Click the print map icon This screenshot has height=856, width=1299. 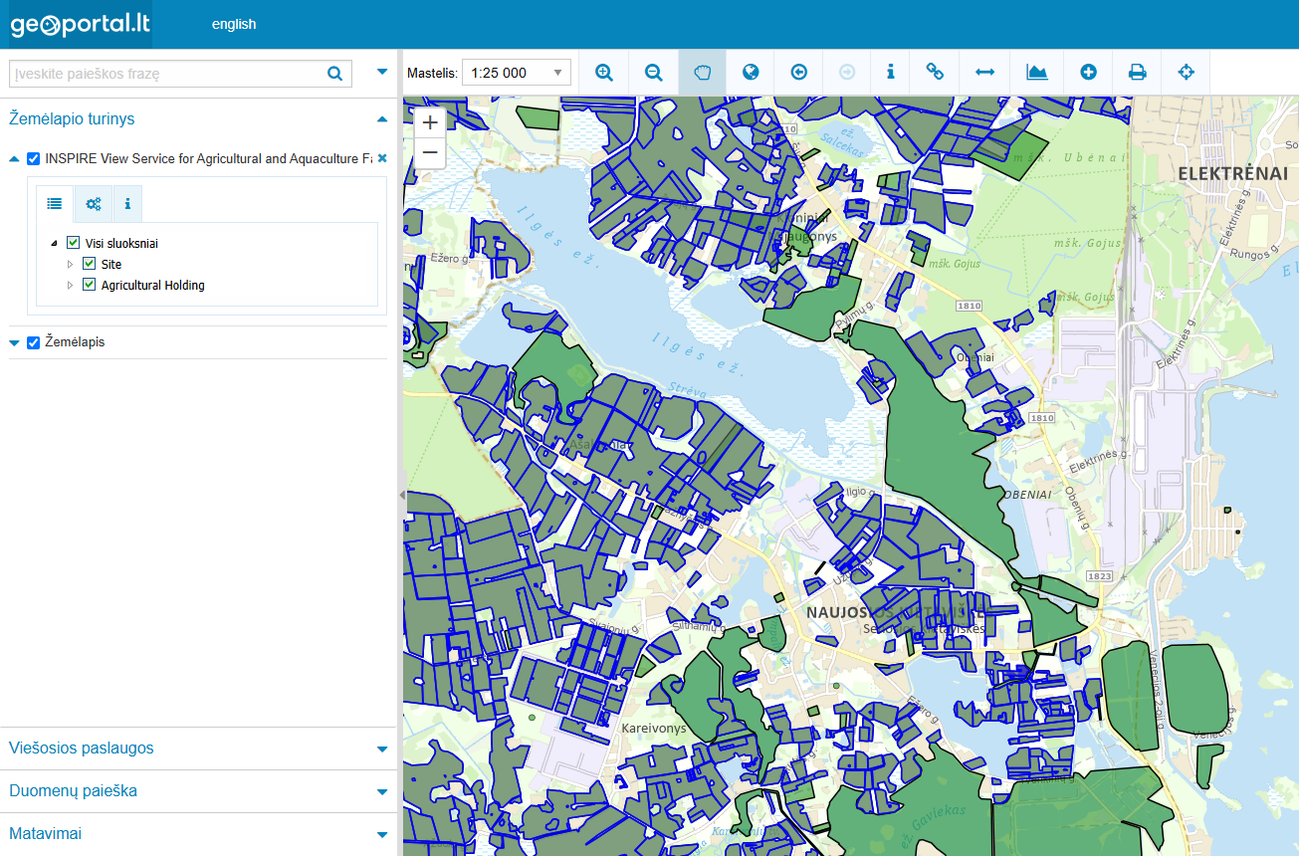[x=1137, y=73]
